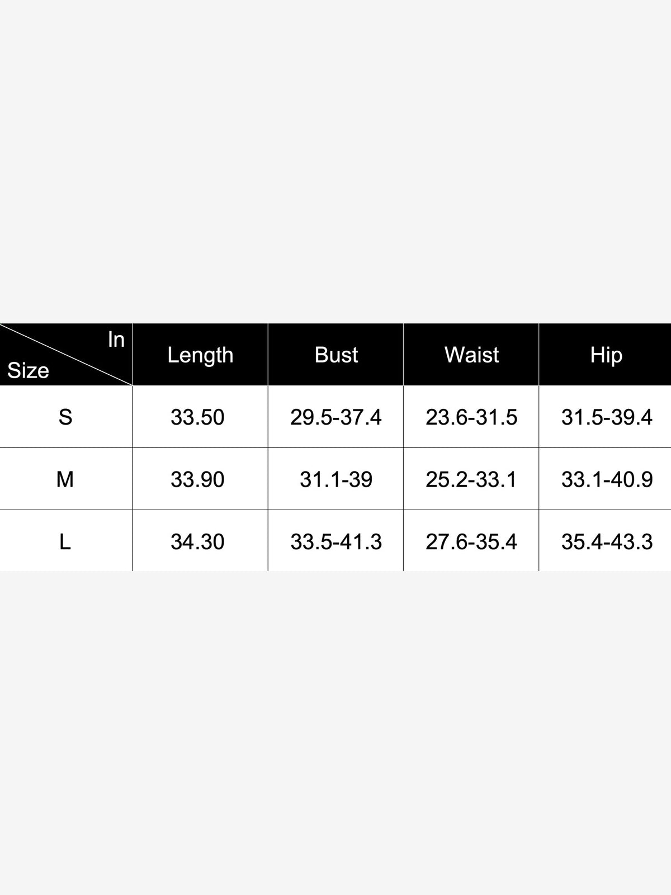Click hip value 33.1-40.9
671x895 pixels.
pyautogui.click(x=607, y=479)
